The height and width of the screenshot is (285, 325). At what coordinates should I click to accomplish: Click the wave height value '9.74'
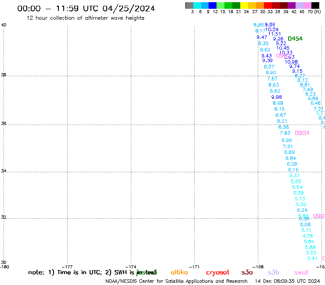295,67
